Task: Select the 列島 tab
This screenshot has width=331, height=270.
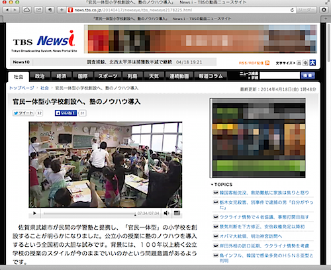Action: (x=132, y=76)
